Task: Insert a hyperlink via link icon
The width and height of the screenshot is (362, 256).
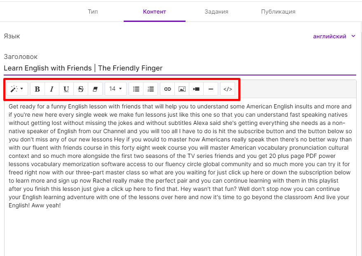Action: pos(167,89)
